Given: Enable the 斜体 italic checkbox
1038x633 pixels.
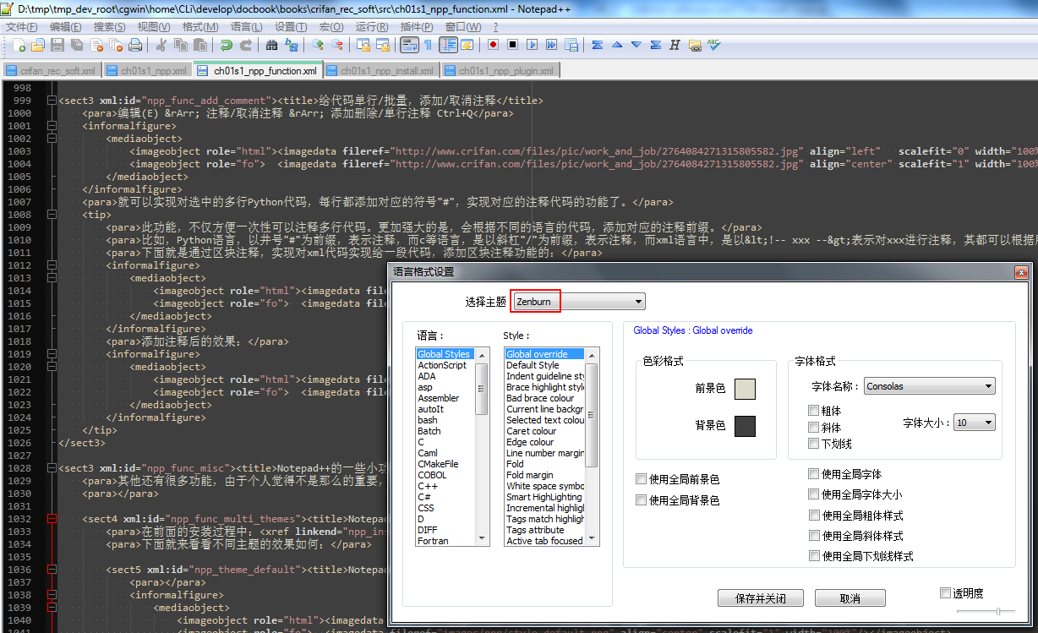Looking at the screenshot, I should pos(813,427).
